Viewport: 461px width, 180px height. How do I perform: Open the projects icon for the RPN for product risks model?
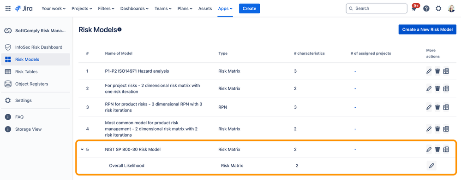[446, 107]
